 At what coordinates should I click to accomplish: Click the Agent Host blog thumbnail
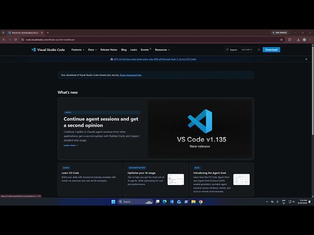click(x=241, y=180)
